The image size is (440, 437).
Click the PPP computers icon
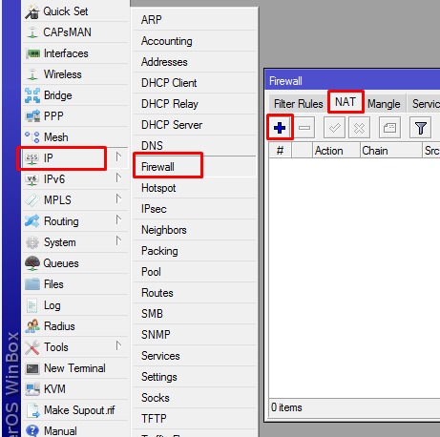32,116
